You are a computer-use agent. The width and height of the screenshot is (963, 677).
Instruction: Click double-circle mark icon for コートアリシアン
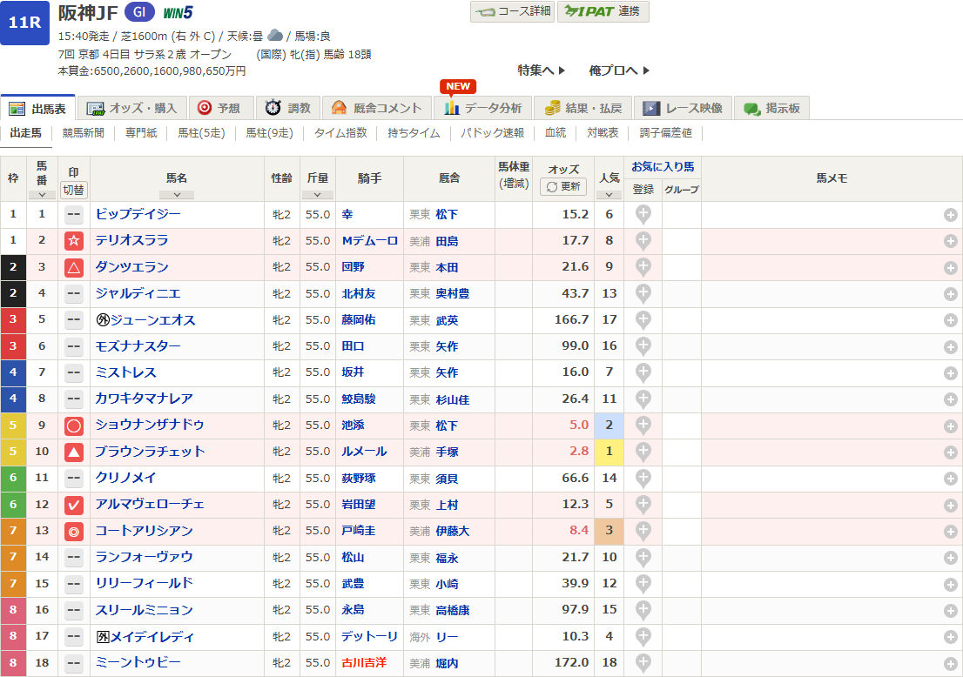[x=74, y=532]
